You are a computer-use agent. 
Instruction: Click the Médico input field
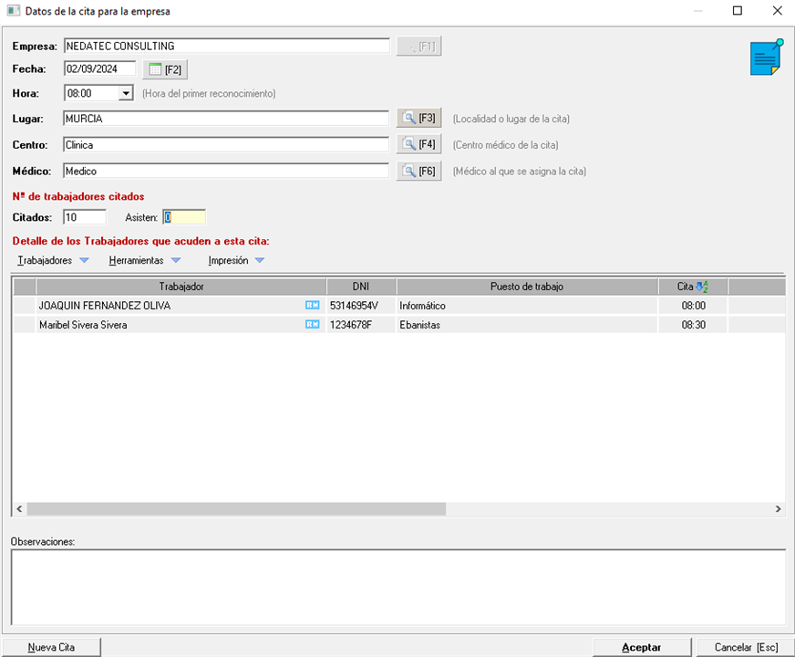click(x=226, y=171)
